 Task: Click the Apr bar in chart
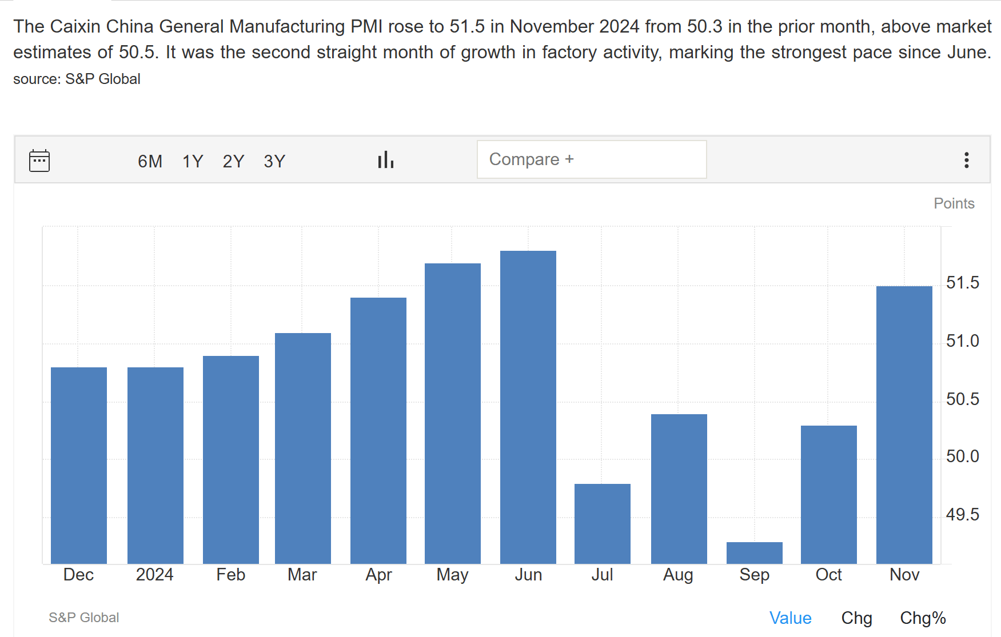pyautogui.click(x=378, y=431)
